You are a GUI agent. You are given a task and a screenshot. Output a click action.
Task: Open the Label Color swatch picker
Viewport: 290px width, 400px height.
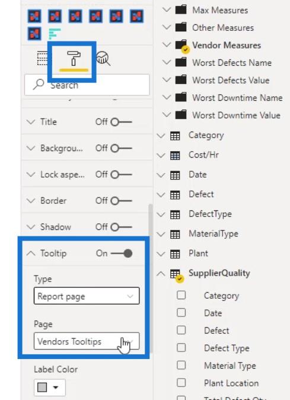coord(50,388)
